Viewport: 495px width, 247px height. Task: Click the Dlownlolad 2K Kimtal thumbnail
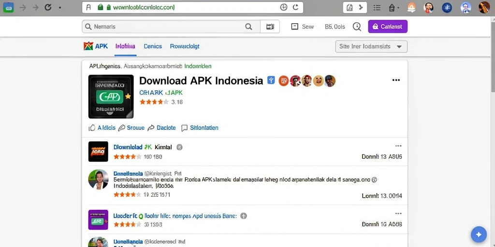point(98,151)
